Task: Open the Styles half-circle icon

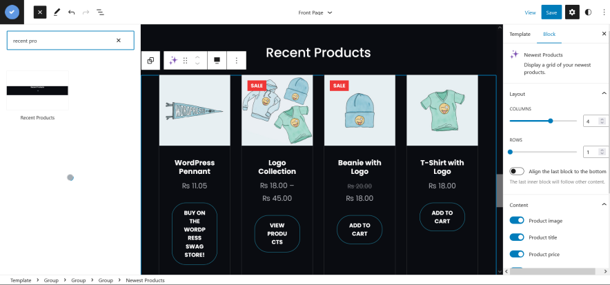Action: [588, 12]
